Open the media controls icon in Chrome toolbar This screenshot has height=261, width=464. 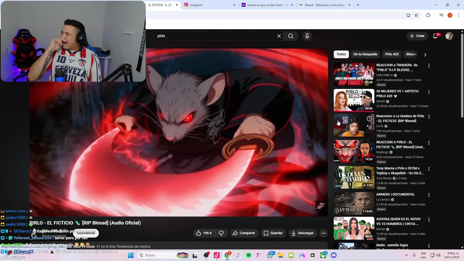441,15
